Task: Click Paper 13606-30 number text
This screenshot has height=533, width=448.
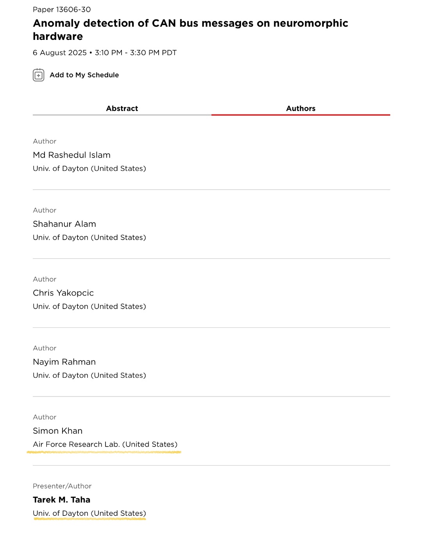Action: [62, 9]
